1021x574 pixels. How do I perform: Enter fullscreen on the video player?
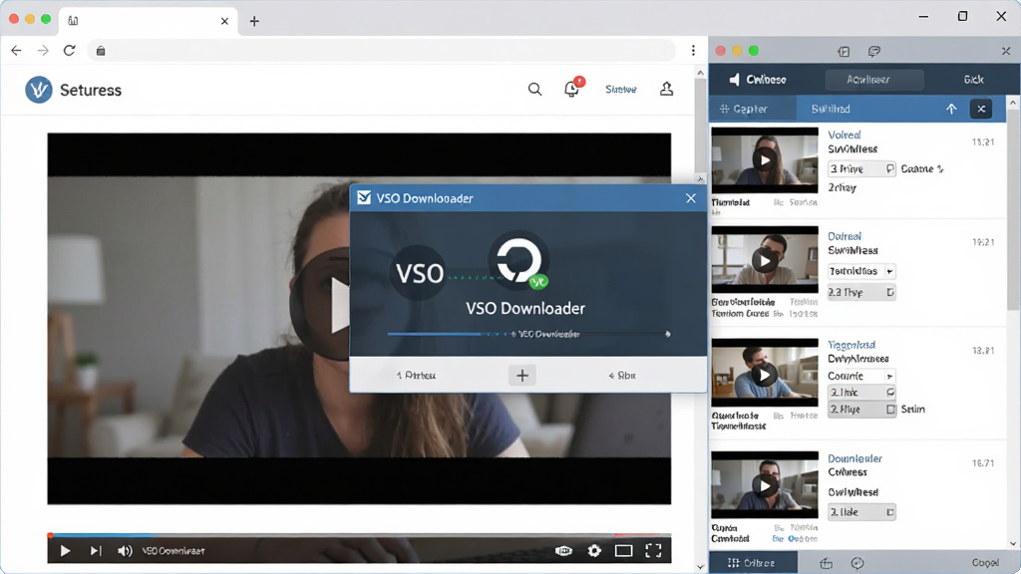pos(653,550)
